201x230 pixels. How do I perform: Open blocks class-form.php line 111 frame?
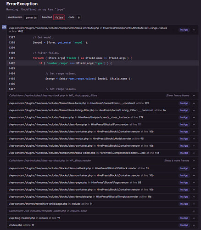pos(103,125)
